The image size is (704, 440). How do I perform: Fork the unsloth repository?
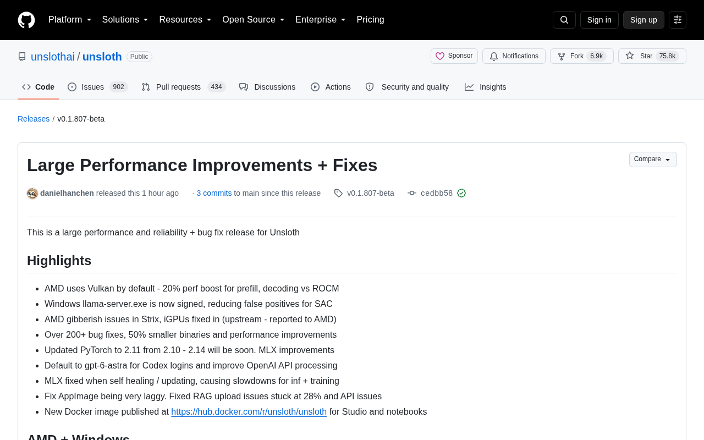click(582, 56)
